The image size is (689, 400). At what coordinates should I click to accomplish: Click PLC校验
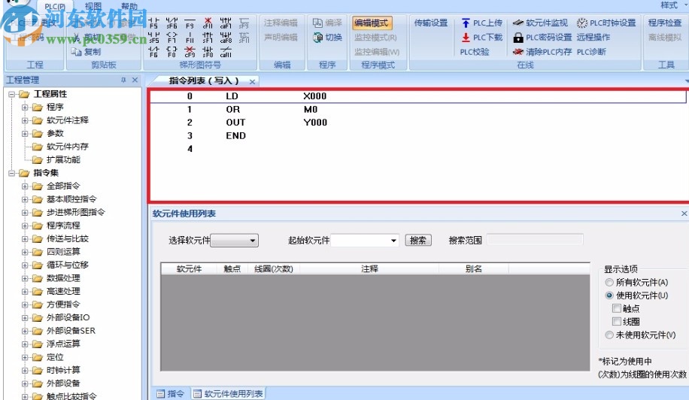click(475, 52)
